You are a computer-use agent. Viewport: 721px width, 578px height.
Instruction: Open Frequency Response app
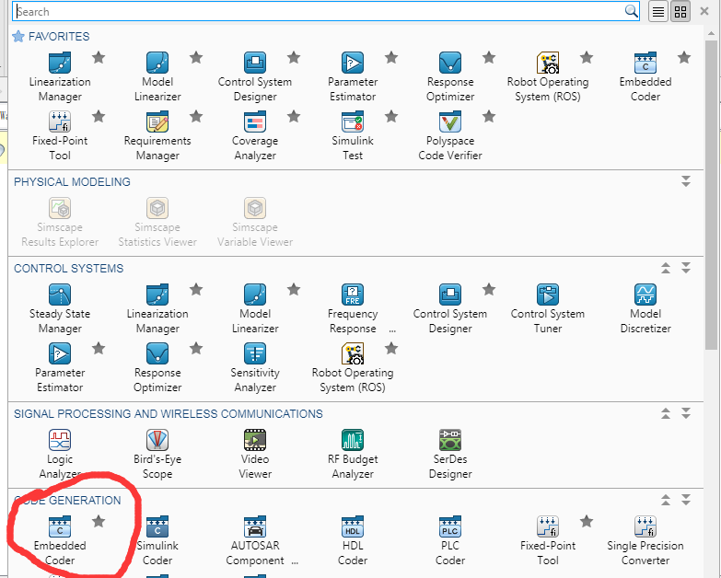[x=353, y=308]
